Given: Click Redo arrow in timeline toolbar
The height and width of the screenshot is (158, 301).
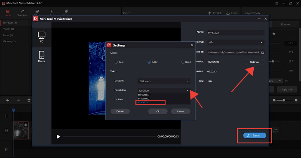Looking at the screenshot, I should point(18,100).
